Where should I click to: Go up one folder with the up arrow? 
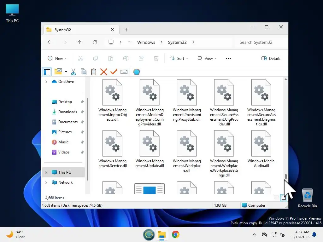tap(80, 42)
